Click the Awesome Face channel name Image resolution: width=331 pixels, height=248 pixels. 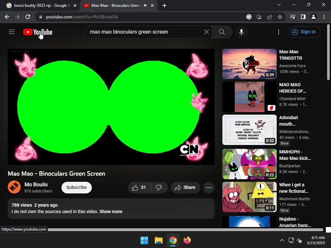point(292,66)
